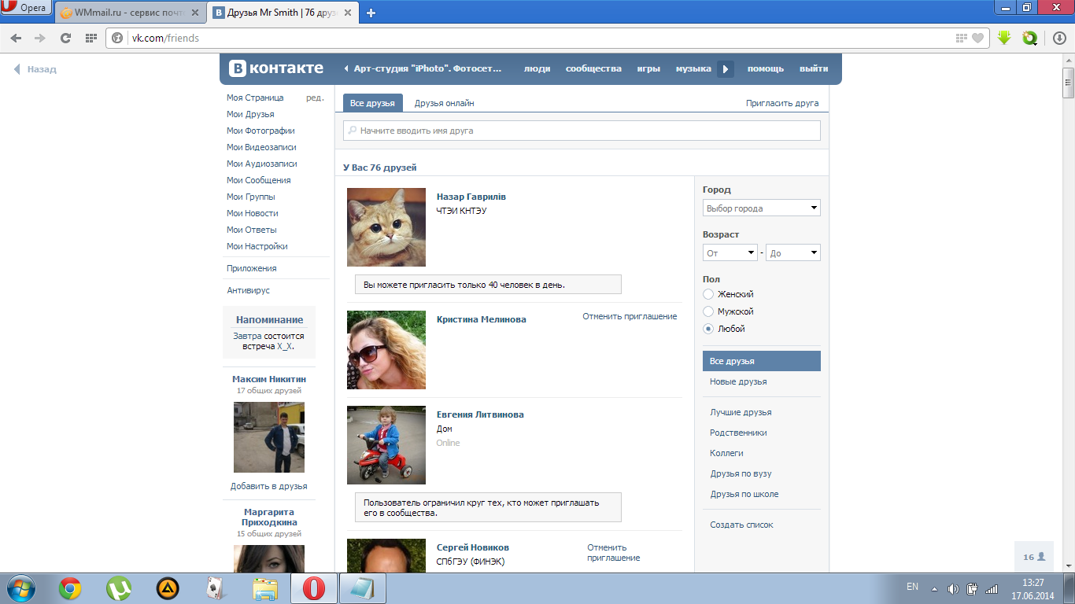
Task: Switch to the WMmail.ru browser tab
Action: point(131,13)
